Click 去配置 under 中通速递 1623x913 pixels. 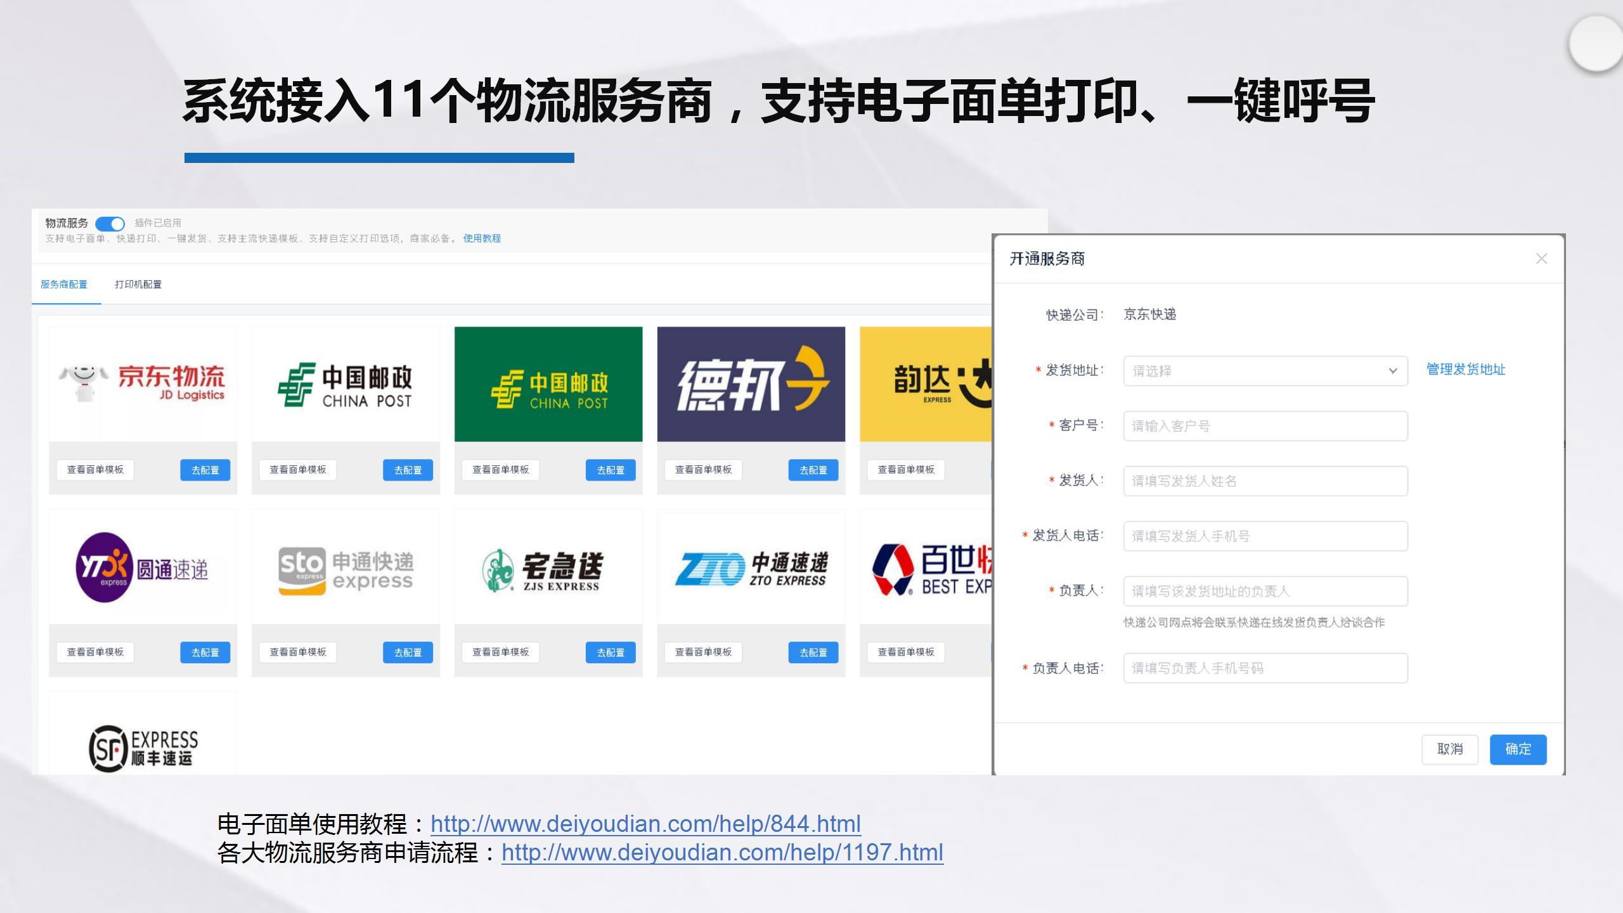click(813, 652)
